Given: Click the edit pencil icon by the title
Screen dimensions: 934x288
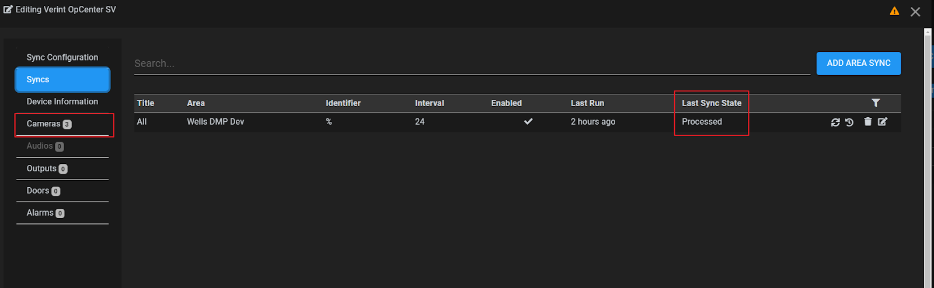Looking at the screenshot, I should coord(8,9).
